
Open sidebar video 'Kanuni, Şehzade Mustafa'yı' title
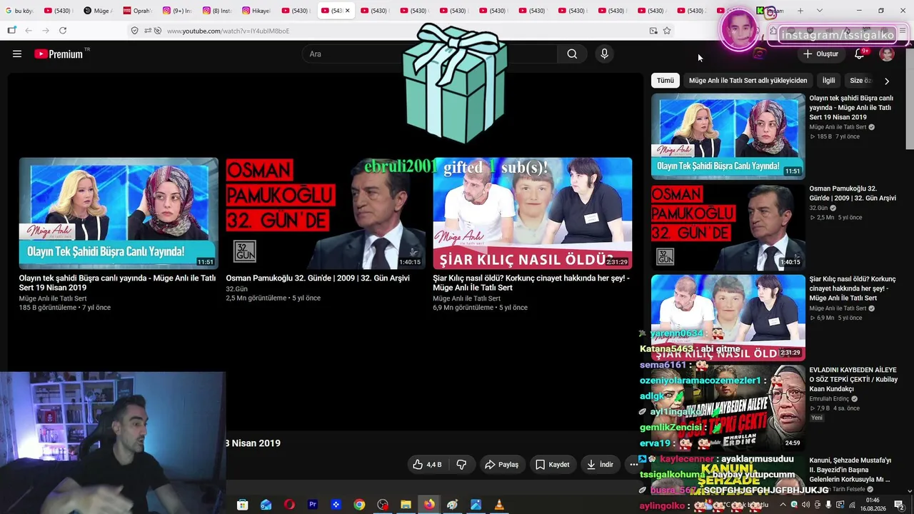coord(850,470)
